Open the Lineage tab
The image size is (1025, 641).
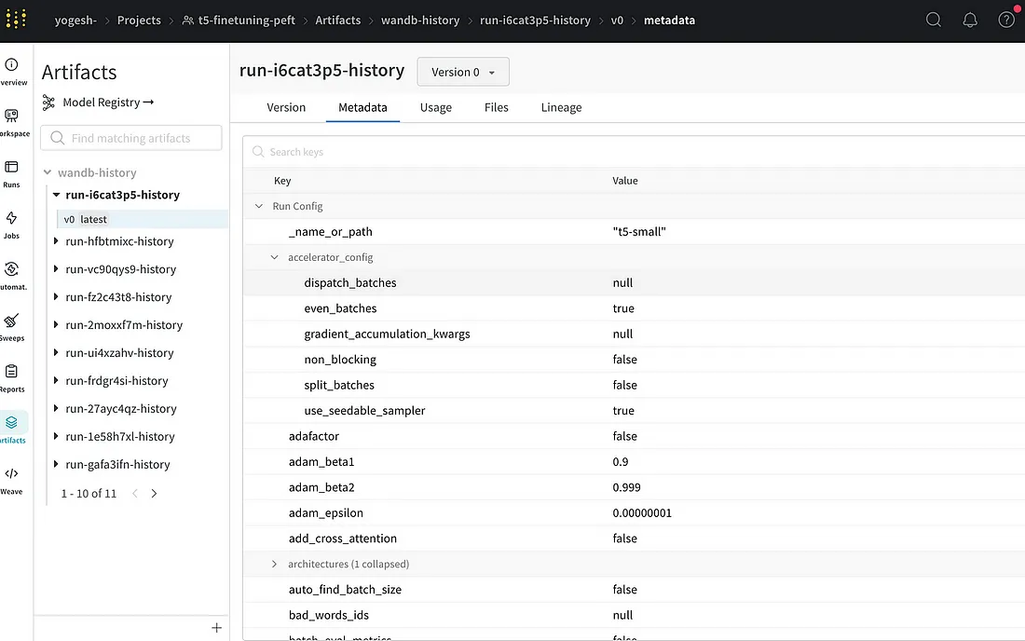[x=562, y=107]
